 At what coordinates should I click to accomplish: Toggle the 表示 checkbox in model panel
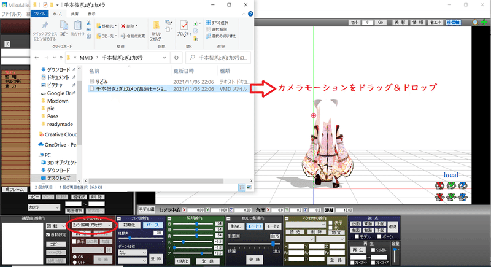[74, 242]
